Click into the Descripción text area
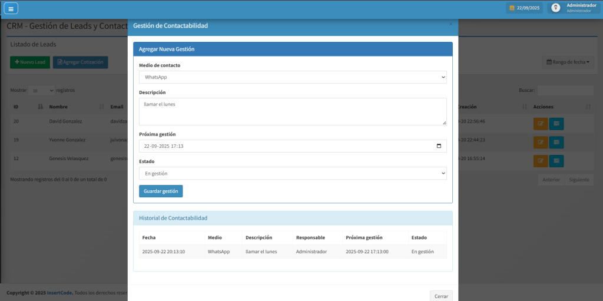This screenshot has height=301, width=603. 293,112
